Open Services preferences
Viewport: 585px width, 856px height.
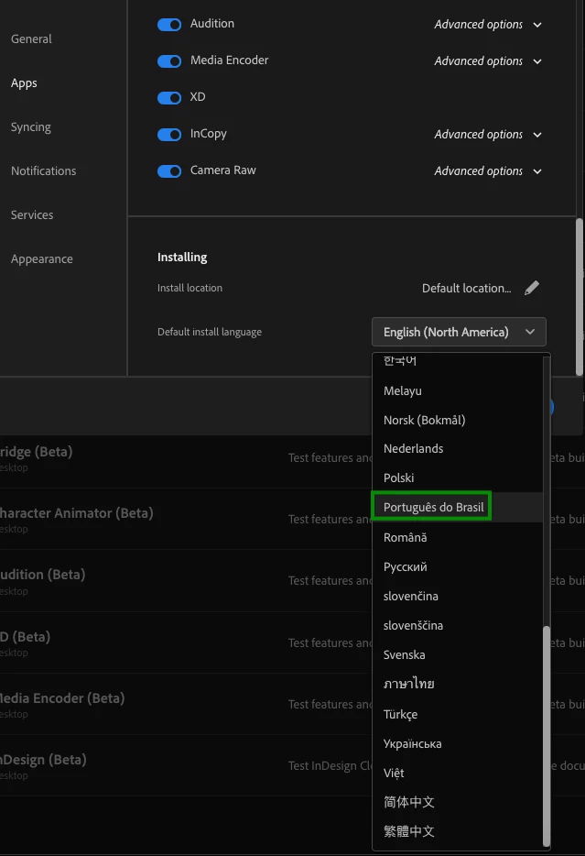(x=32, y=214)
